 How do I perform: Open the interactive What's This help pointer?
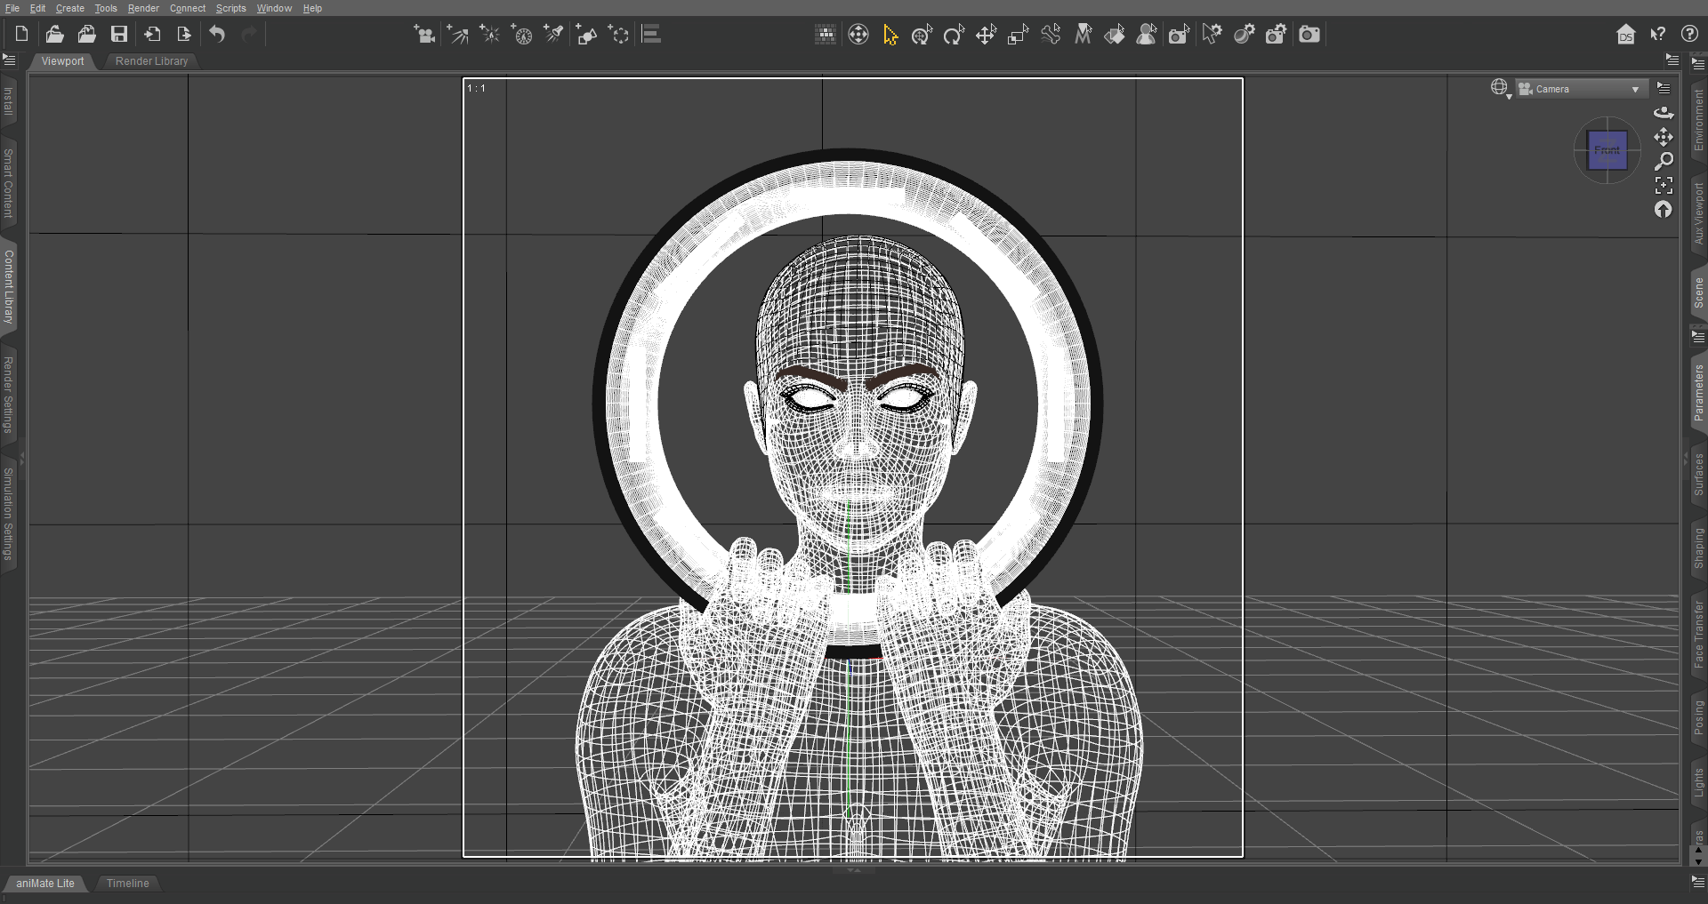click(x=1658, y=35)
